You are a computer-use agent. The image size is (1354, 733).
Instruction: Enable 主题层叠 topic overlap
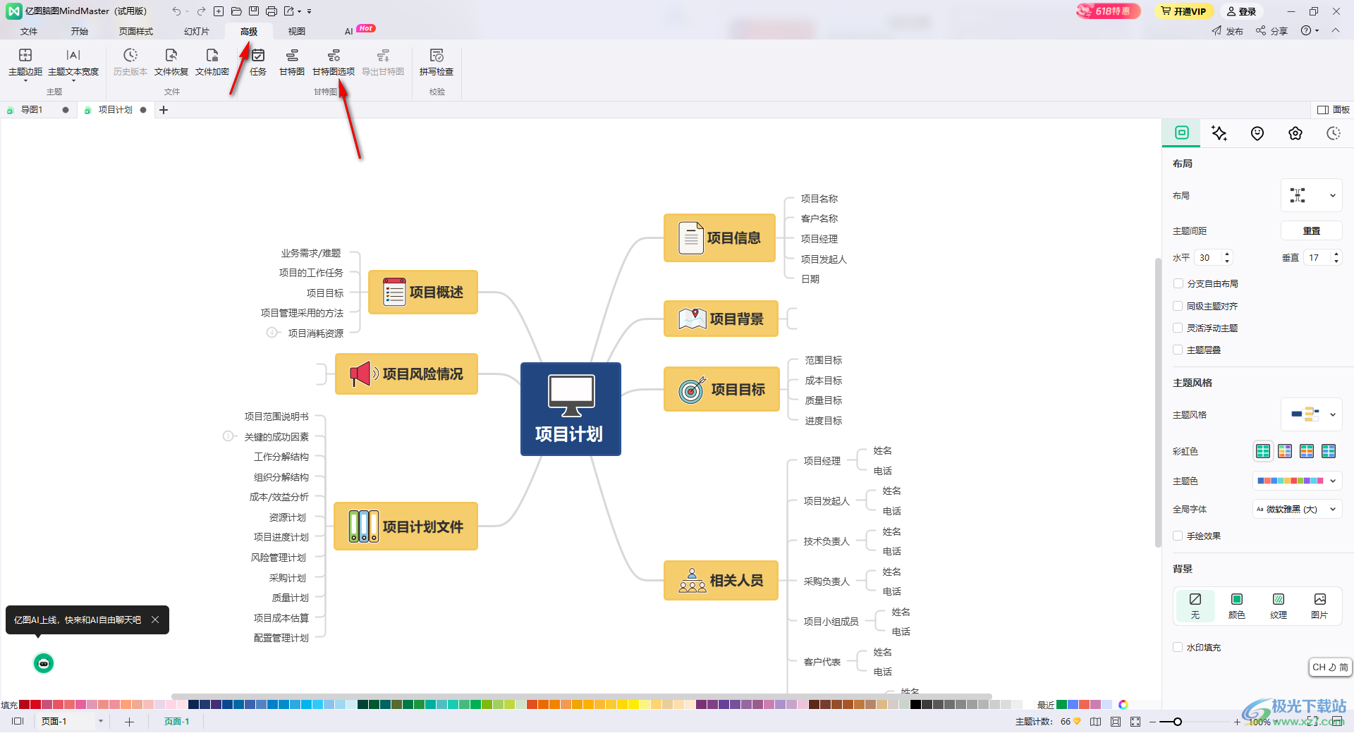pos(1178,350)
